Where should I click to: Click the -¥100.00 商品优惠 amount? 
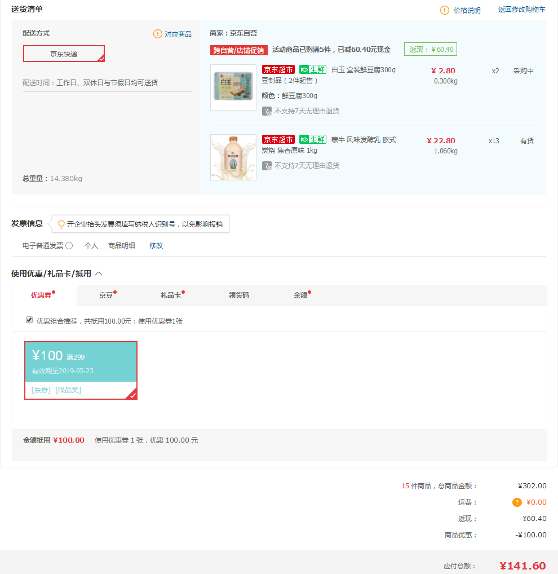tap(531, 535)
